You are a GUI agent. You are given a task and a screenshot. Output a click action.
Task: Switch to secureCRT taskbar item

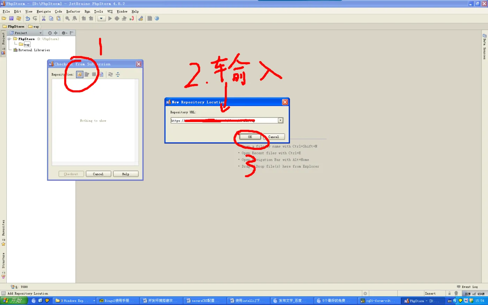(x=205, y=300)
